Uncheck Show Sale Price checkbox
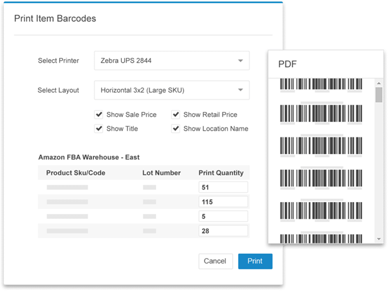Viewport: 388px width, 291px height. coord(99,114)
